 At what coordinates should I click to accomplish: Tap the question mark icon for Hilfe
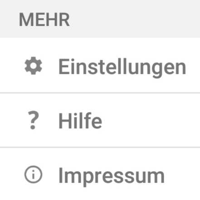coord(34,120)
